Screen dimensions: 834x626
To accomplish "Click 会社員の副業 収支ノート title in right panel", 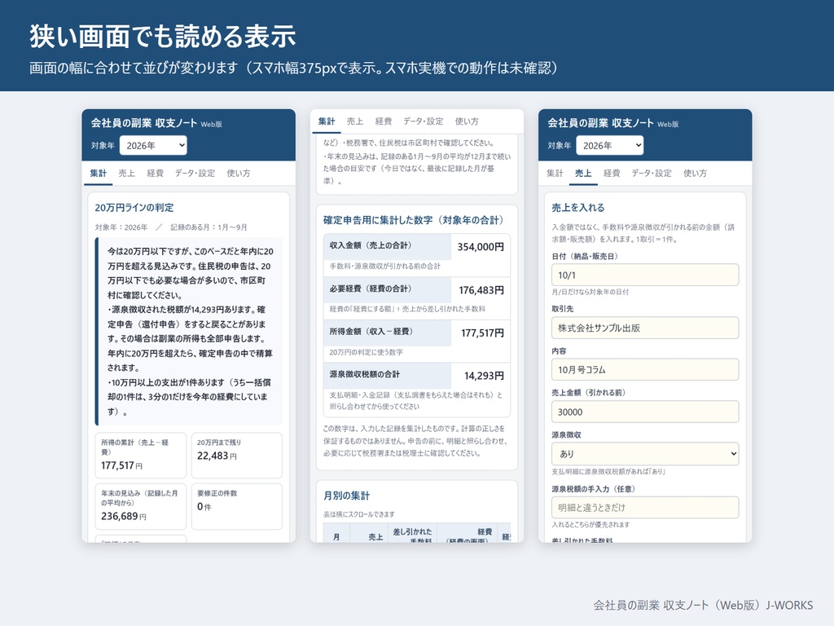I will point(600,123).
